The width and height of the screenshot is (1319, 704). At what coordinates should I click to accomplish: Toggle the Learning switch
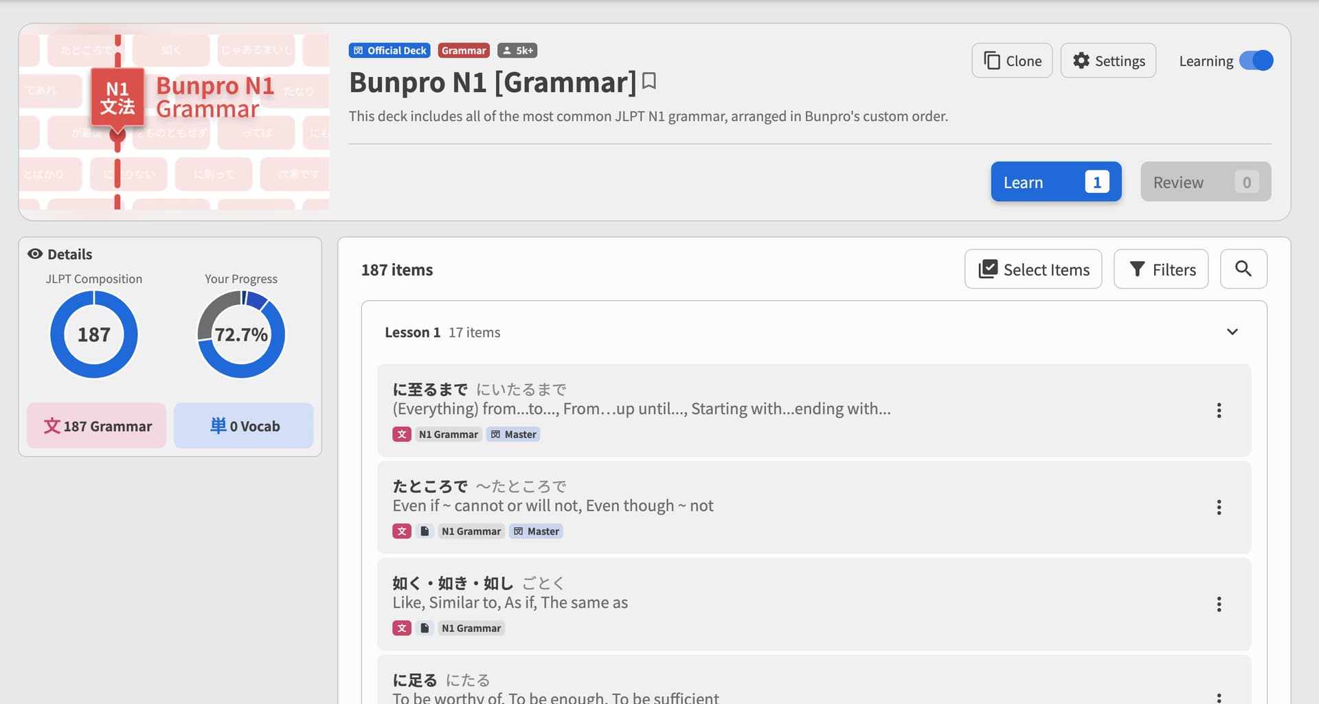pyautogui.click(x=1256, y=60)
